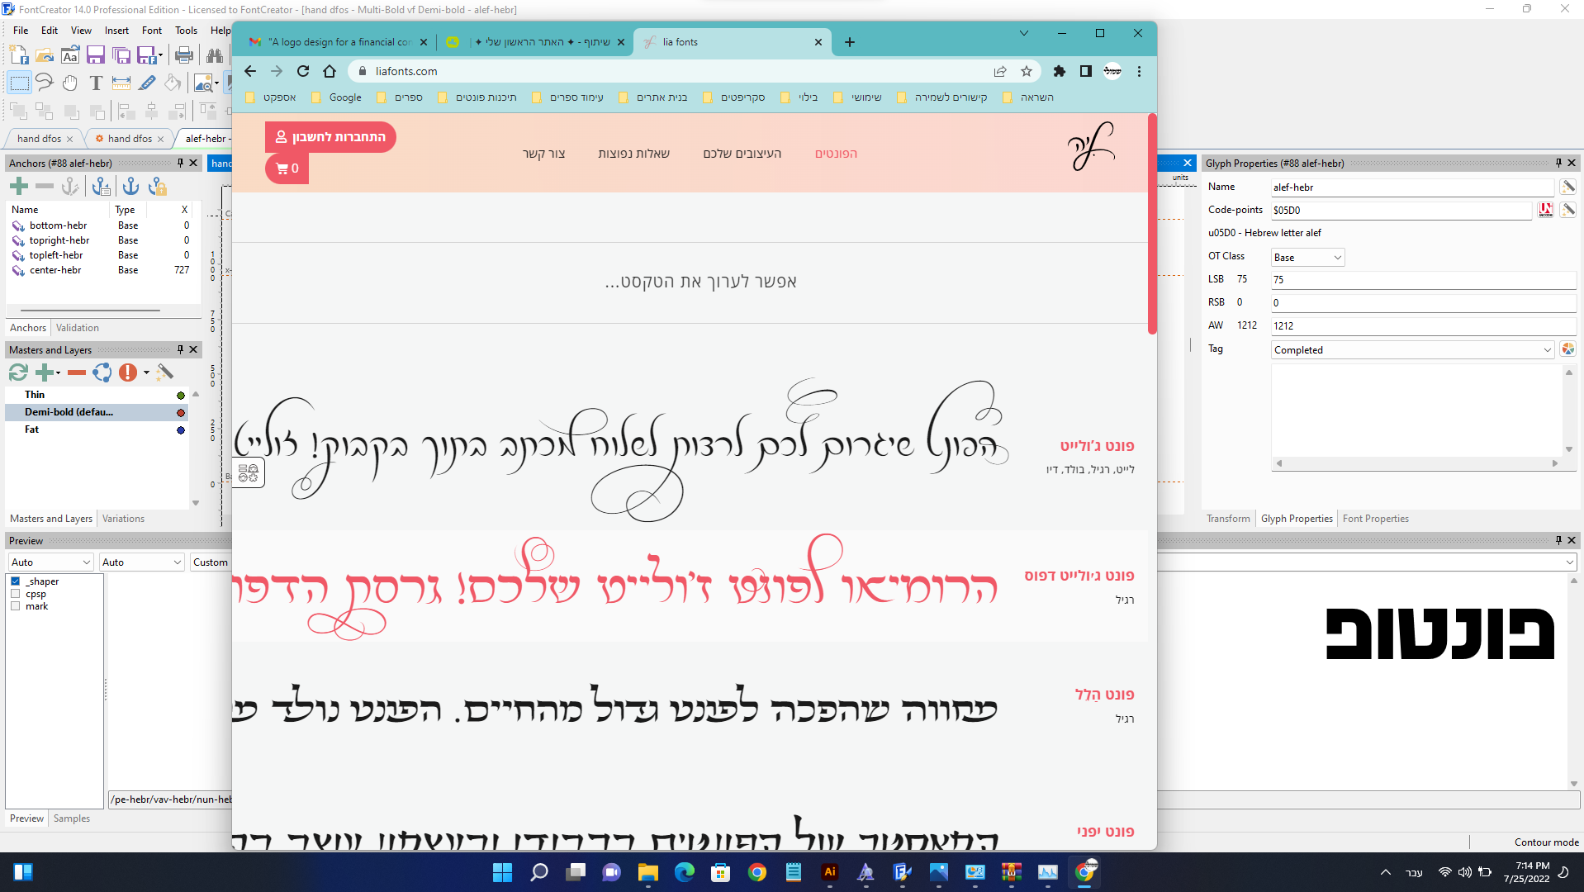Screen dimensions: 1584x892
Task: Add a new anchor with the green plus
Action: (19, 187)
